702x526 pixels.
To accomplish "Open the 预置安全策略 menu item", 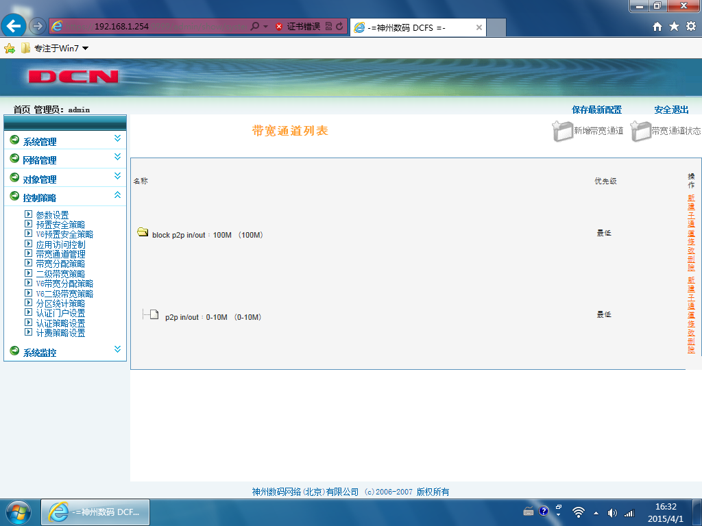I will click(x=60, y=225).
